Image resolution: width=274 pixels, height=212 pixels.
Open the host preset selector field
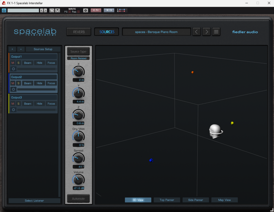pyautogui.click(x=23, y=10)
